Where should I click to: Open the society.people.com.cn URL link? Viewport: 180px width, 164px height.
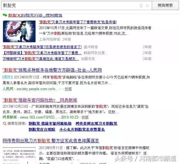click(37, 89)
